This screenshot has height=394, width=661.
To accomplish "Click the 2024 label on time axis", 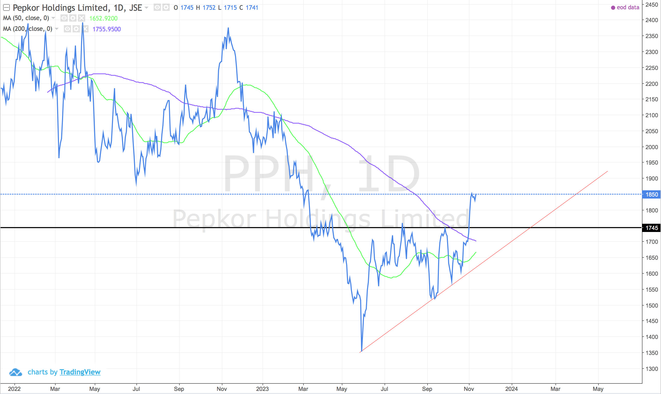I will pyautogui.click(x=511, y=389).
